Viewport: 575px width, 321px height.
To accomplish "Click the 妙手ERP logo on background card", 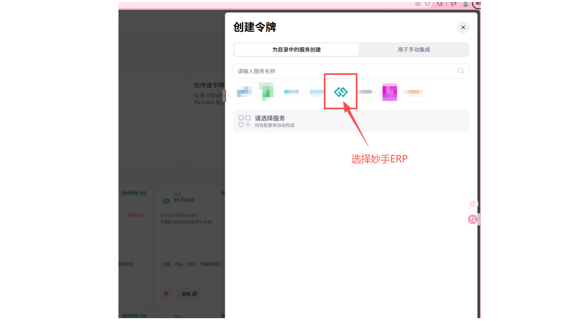I will tap(166, 201).
